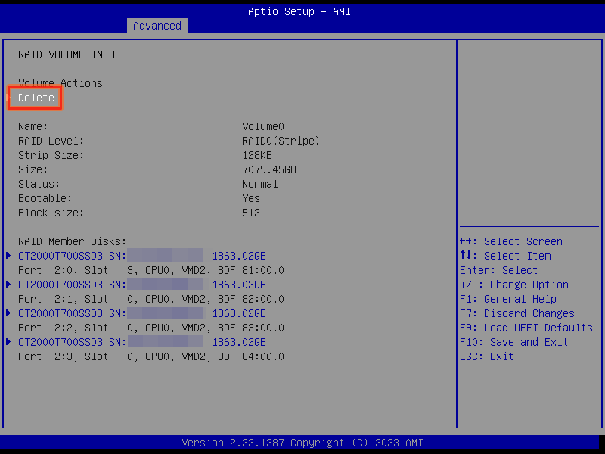This screenshot has width=605, height=454.
Task: Click the RAID Member Disks label
Action: click(x=72, y=241)
